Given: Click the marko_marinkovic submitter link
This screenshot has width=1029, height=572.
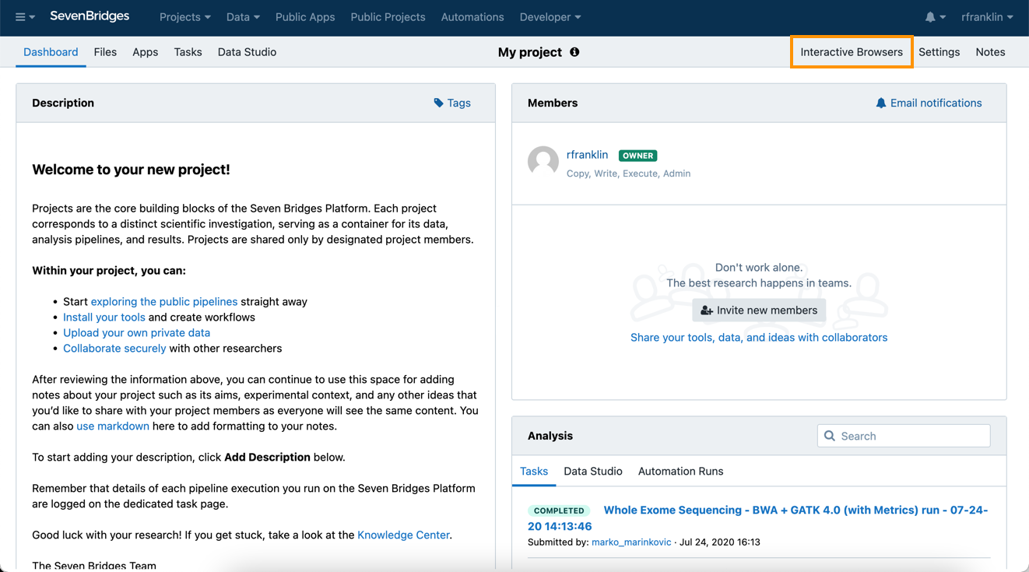Looking at the screenshot, I should (x=631, y=542).
